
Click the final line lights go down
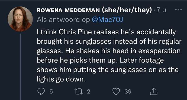coord(61,79)
